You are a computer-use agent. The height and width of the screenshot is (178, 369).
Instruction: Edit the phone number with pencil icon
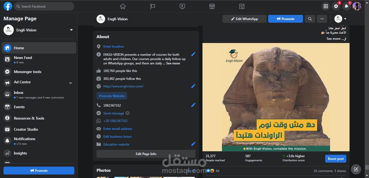tap(193, 105)
